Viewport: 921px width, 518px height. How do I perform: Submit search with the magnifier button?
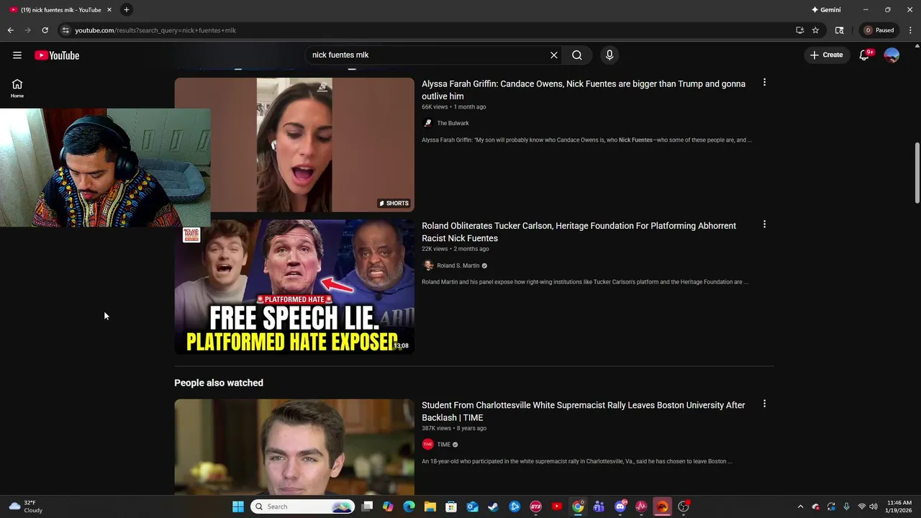click(x=577, y=55)
